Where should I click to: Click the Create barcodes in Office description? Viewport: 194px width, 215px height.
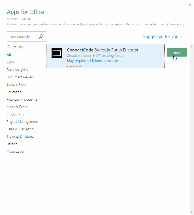coord(95,56)
